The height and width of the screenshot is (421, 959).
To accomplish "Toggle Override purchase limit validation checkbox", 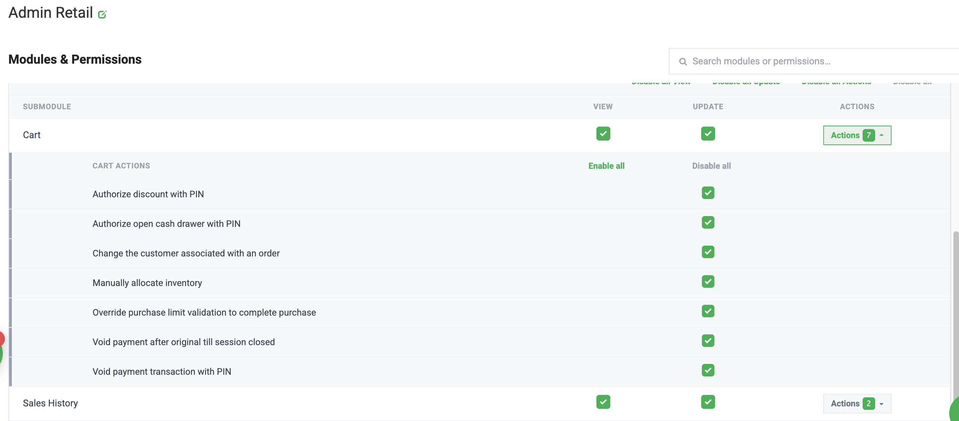I will (x=708, y=311).
